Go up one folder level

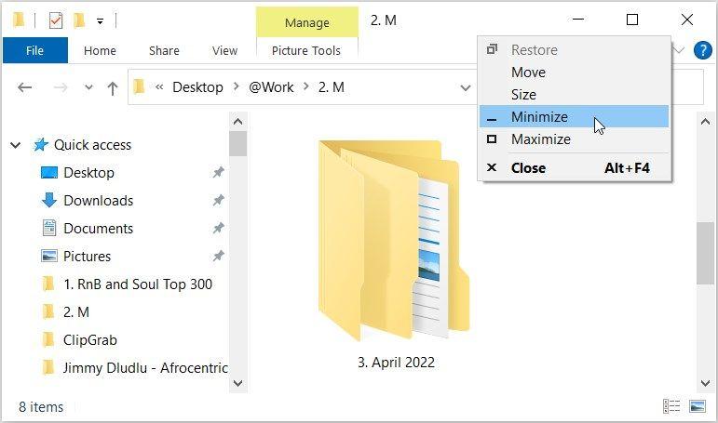[113, 87]
